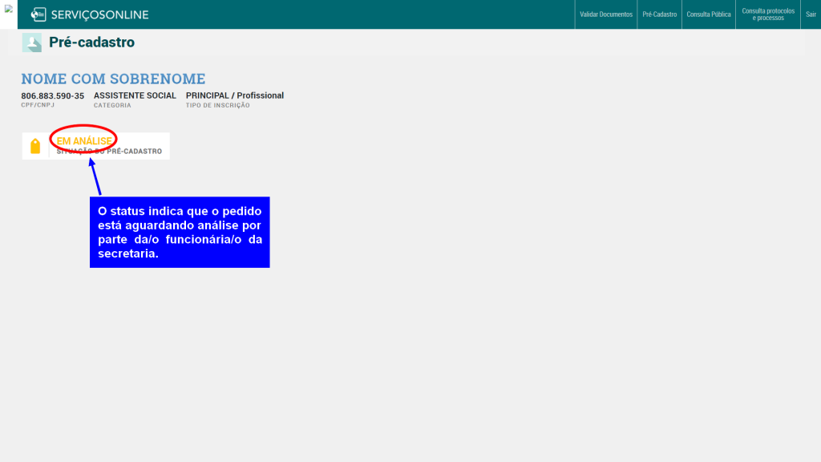The width and height of the screenshot is (821, 462).
Task: Click the SERVIÇOSONLINE title text
Action: tap(99, 14)
